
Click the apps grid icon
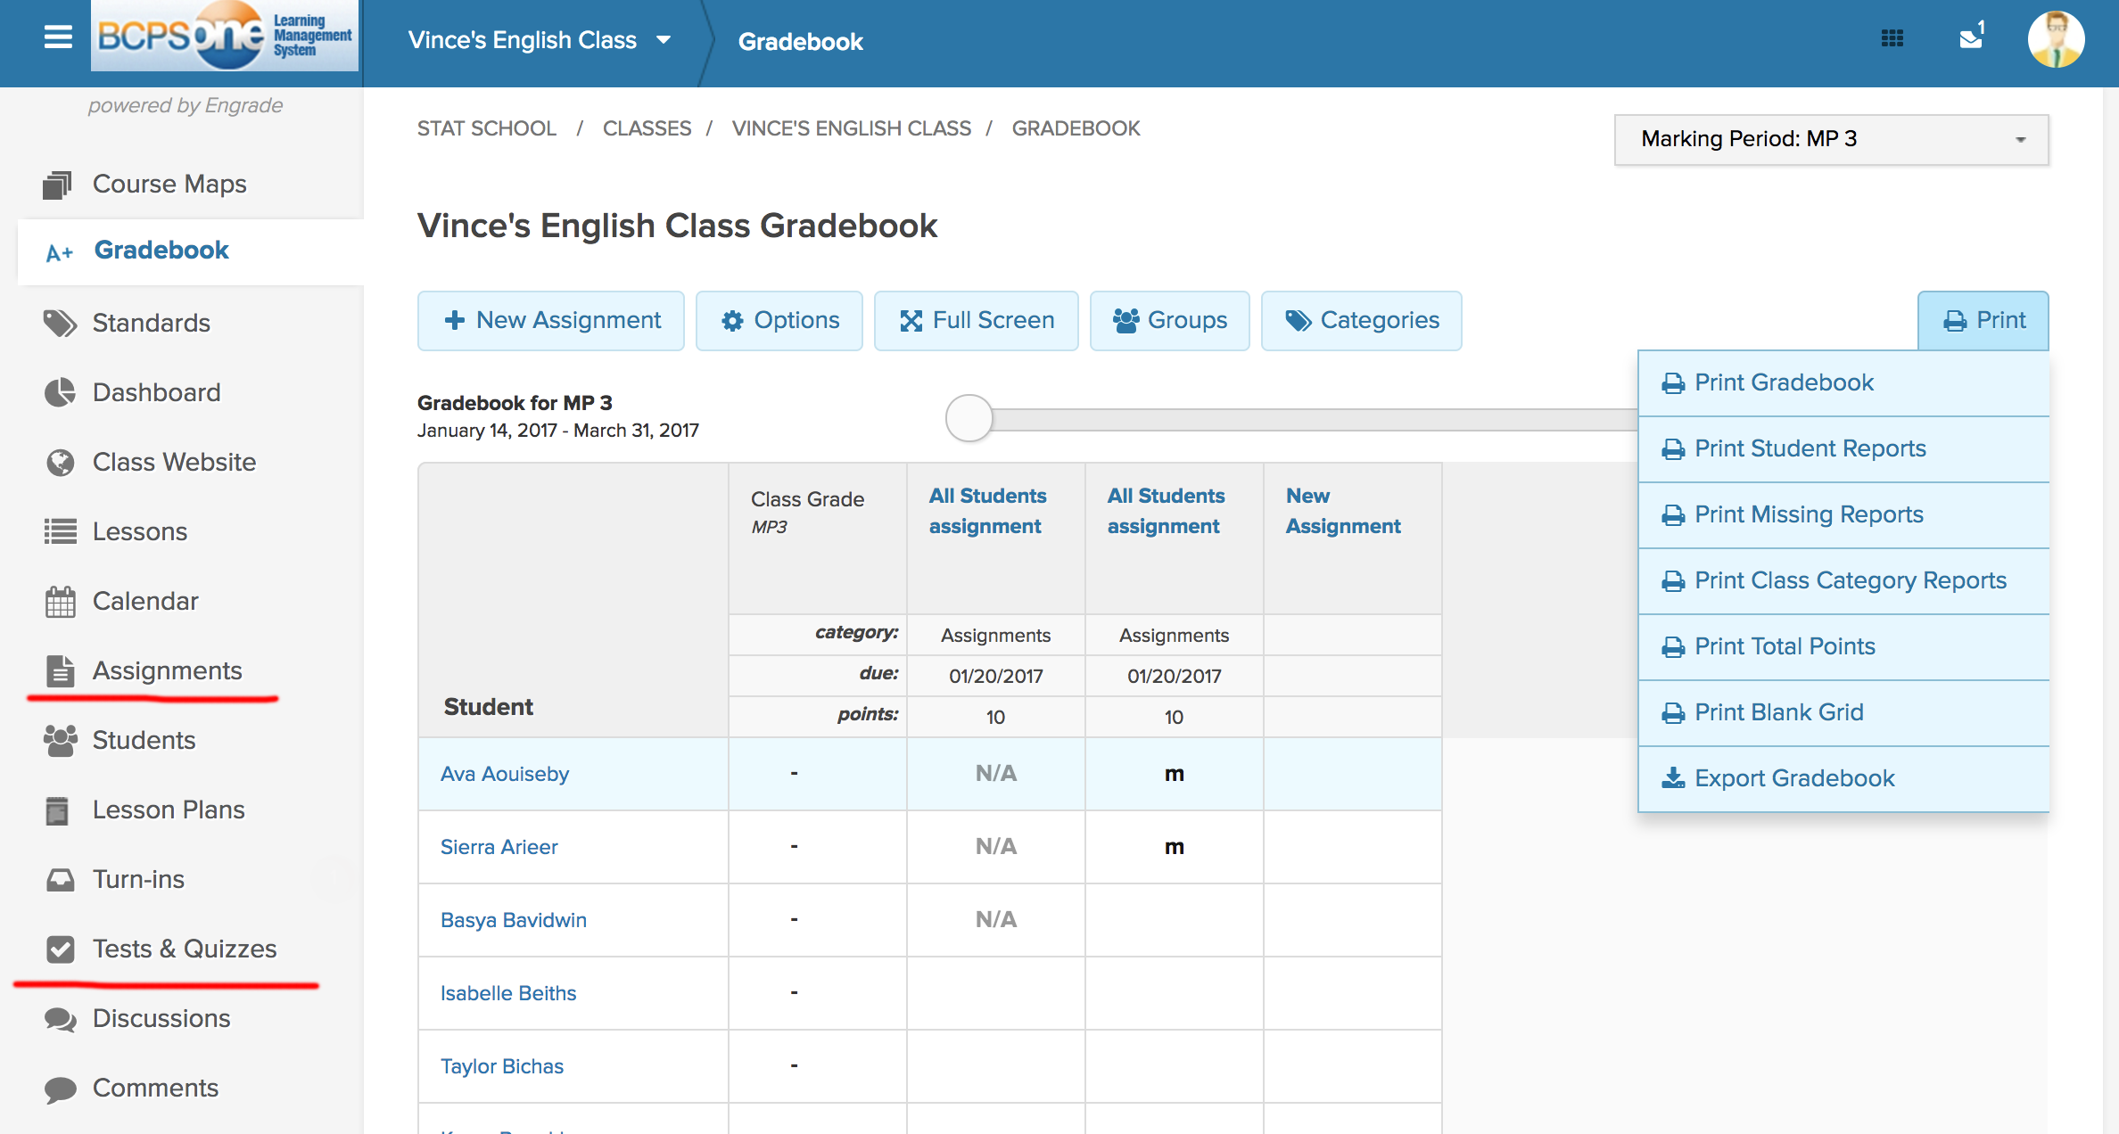coord(1892,38)
